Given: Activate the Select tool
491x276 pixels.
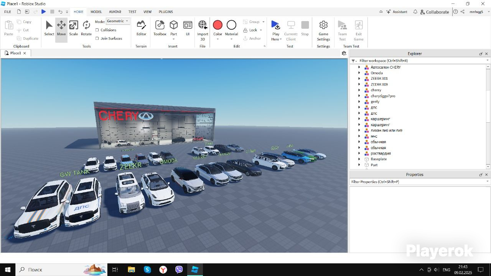Looking at the screenshot, I should point(49,29).
